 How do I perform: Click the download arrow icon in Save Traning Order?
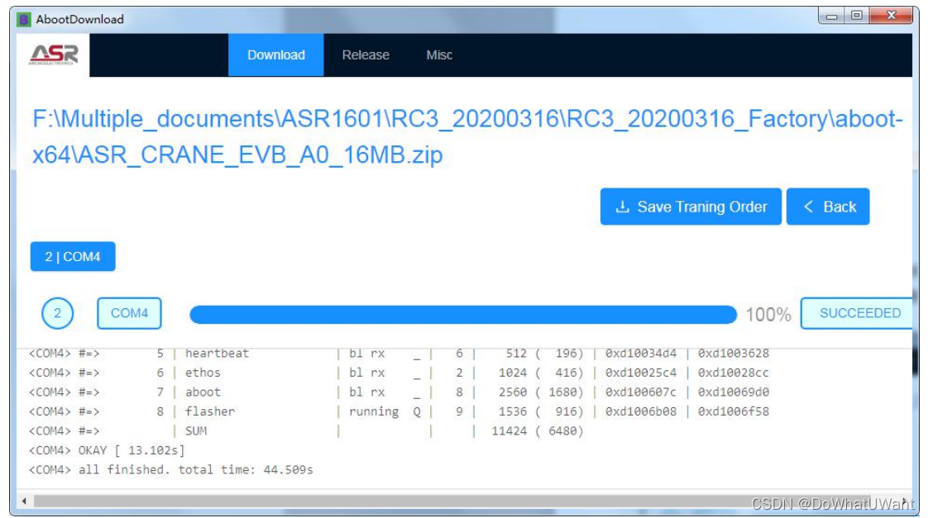[622, 207]
